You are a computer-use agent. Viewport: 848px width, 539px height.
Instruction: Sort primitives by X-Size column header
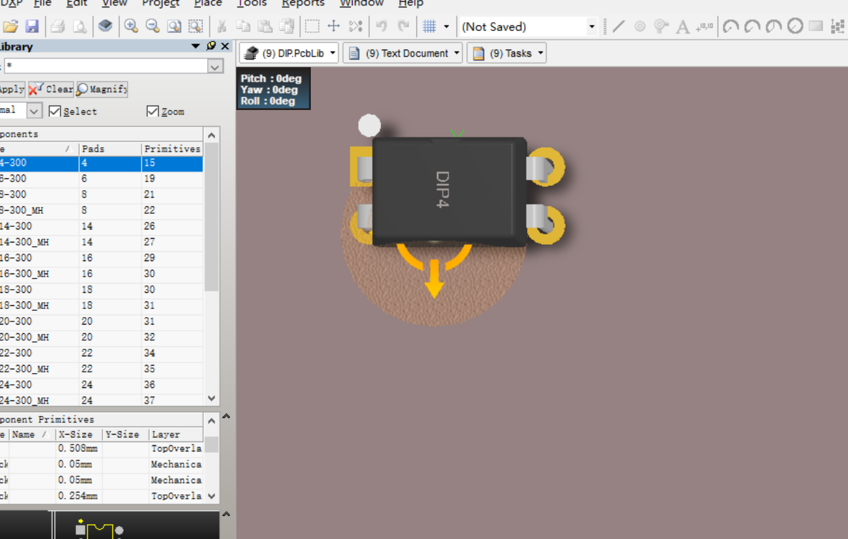pos(79,435)
